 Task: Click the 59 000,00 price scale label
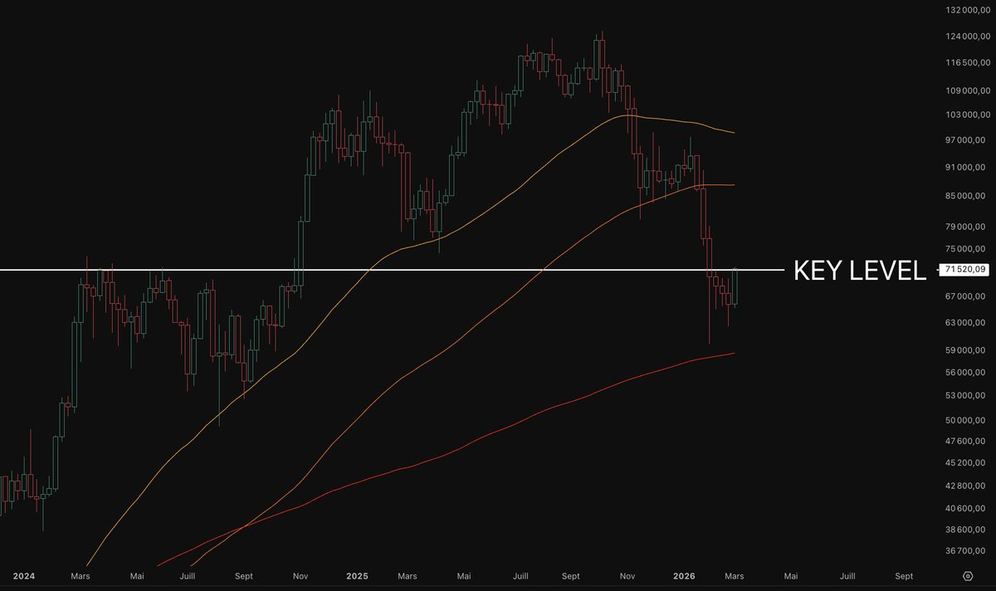point(968,350)
